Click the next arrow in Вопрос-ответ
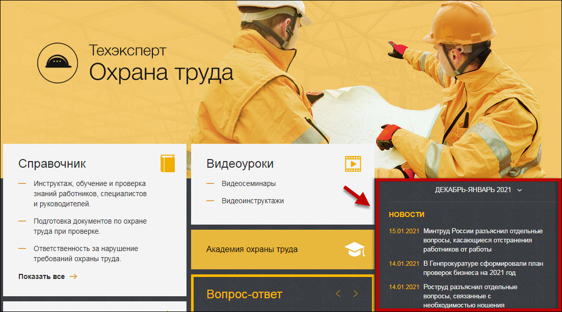This screenshot has height=312, width=562. point(356,294)
